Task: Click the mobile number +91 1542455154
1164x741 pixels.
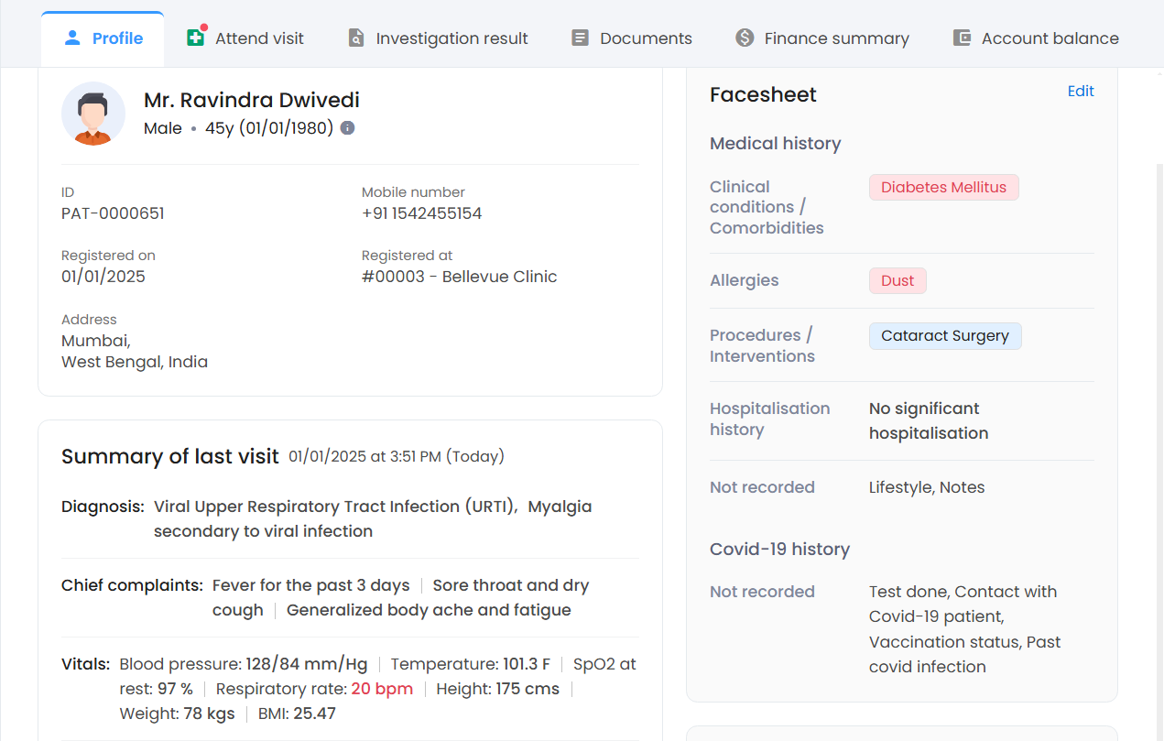Action: coord(421,213)
